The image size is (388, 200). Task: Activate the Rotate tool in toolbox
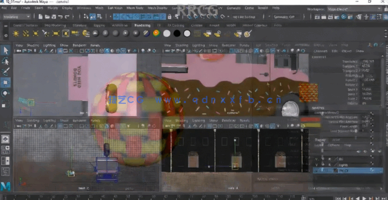click(6, 93)
